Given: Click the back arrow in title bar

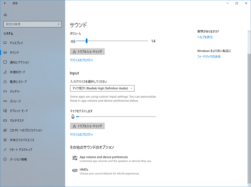Looking at the screenshot, I should pyautogui.click(x=5, y=3).
